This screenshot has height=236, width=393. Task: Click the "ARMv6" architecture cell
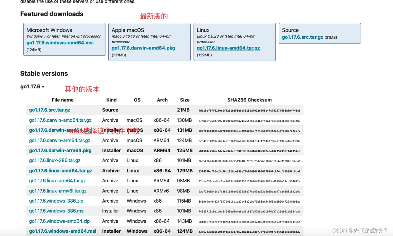161,191
